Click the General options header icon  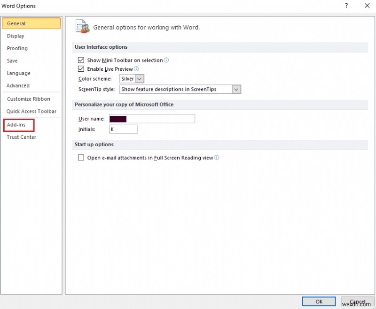point(82,27)
